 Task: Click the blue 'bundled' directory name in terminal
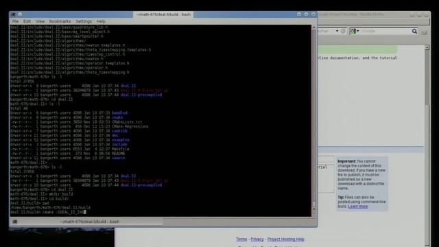[x=119, y=113]
